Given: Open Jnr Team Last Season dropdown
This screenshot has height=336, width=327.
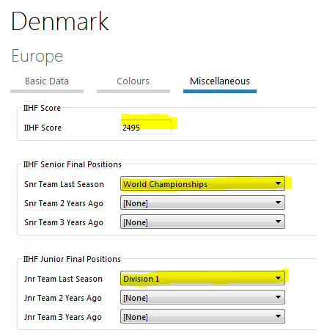Looking at the screenshot, I should [202, 278].
